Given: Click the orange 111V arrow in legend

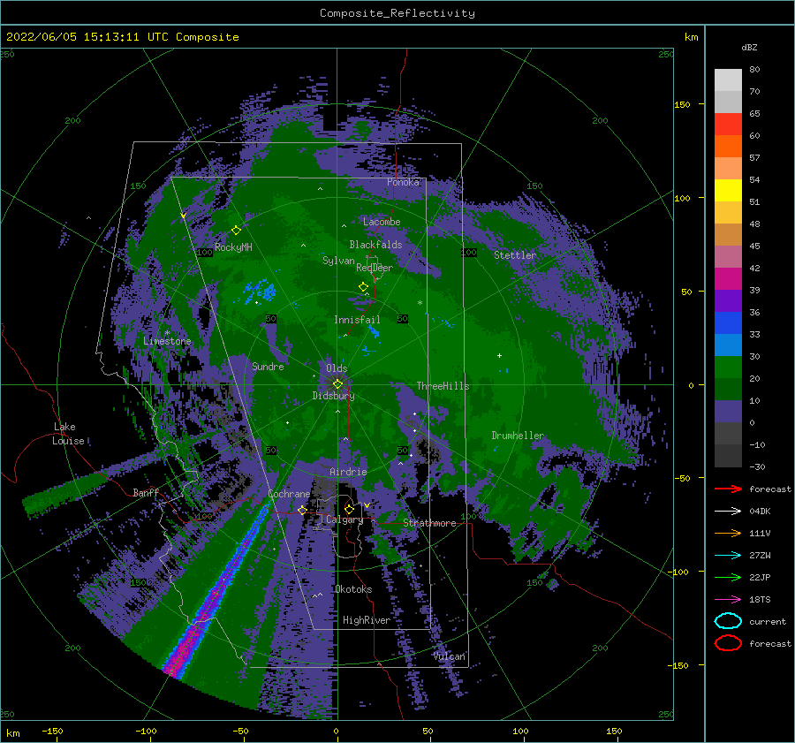Looking at the screenshot, I should [728, 533].
